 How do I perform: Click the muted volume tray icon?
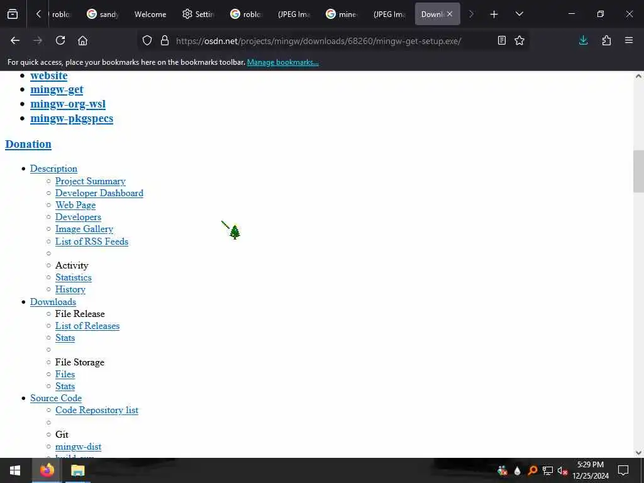562,470
